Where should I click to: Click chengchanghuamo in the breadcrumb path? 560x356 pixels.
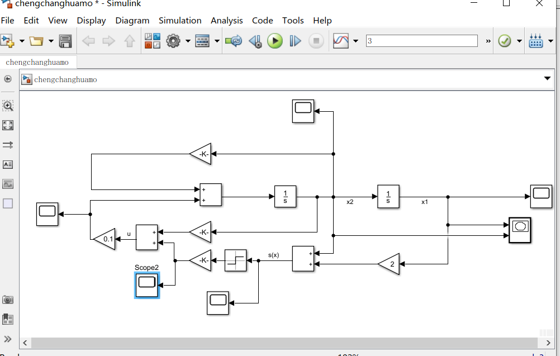click(x=65, y=79)
